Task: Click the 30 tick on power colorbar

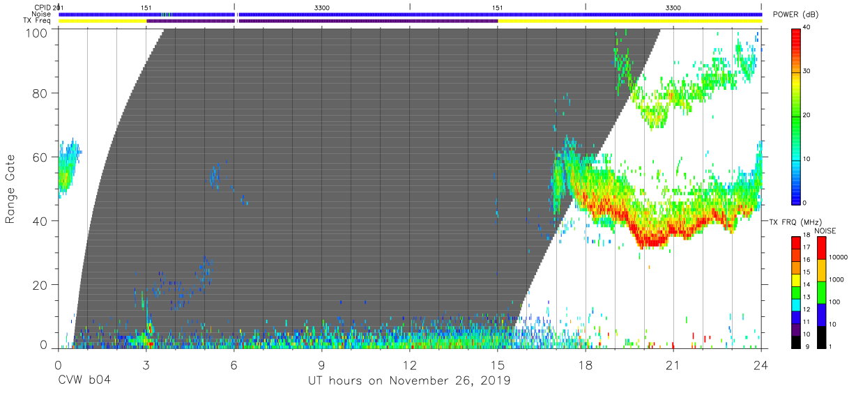Action: click(x=806, y=72)
